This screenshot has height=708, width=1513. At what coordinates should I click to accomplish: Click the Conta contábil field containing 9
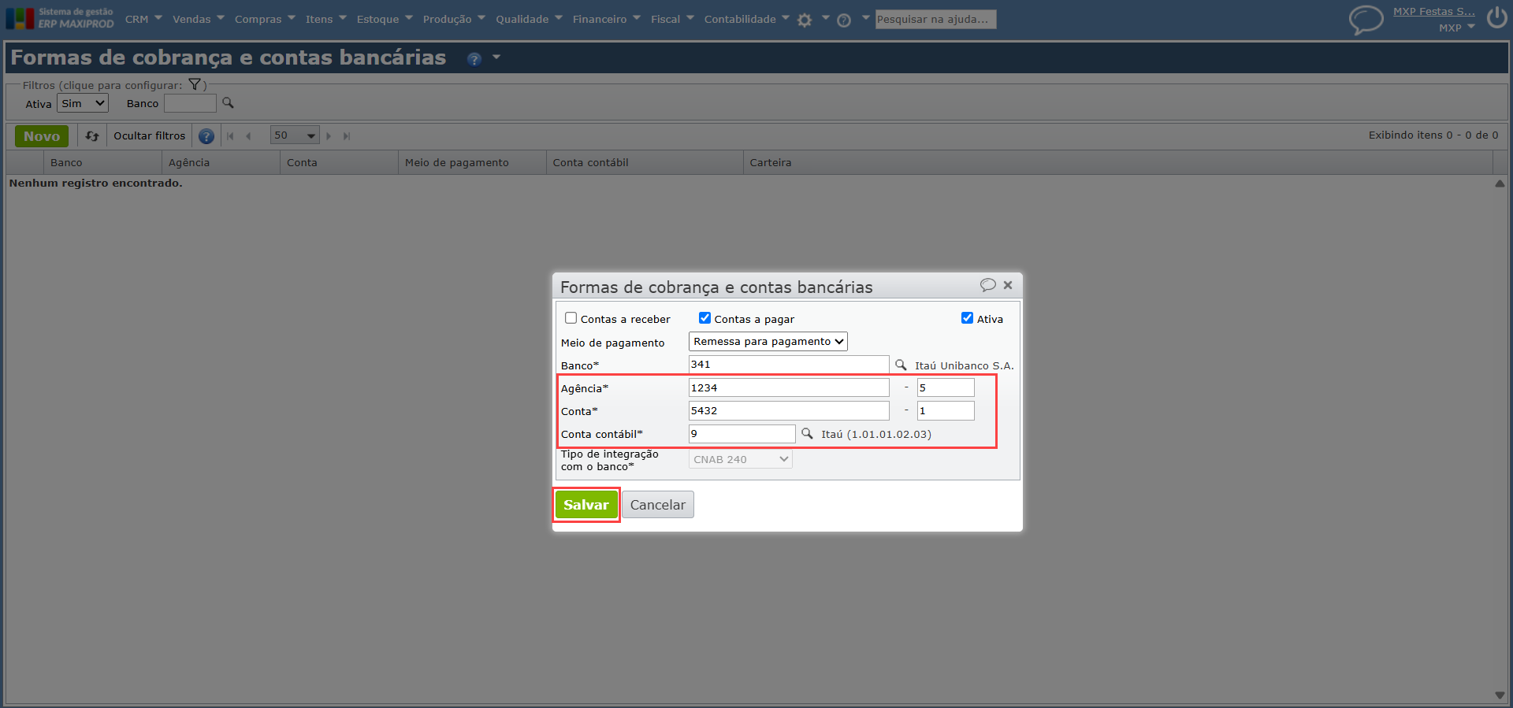[742, 433]
